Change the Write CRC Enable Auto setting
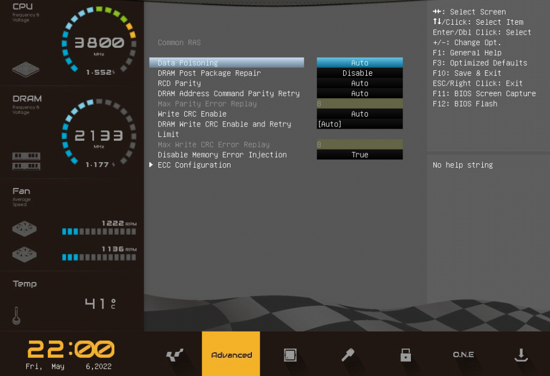The image size is (550, 376). pyautogui.click(x=360, y=114)
